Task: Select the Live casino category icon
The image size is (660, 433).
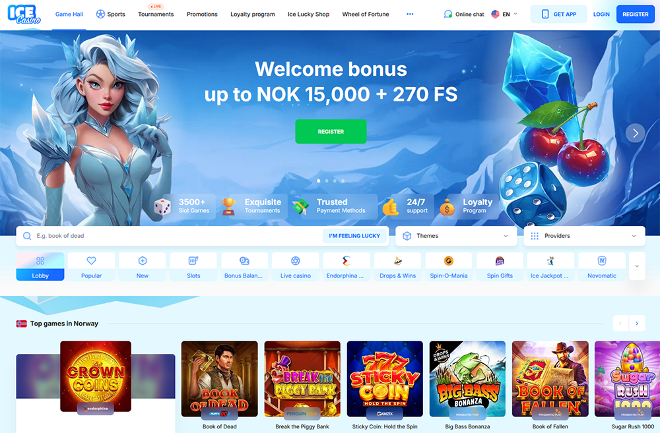Action: coord(296,260)
